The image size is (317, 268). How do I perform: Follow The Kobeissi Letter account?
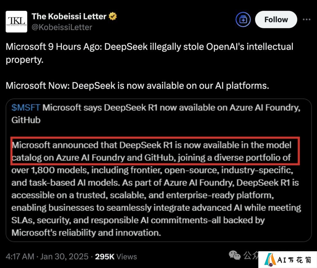pyautogui.click(x=276, y=20)
